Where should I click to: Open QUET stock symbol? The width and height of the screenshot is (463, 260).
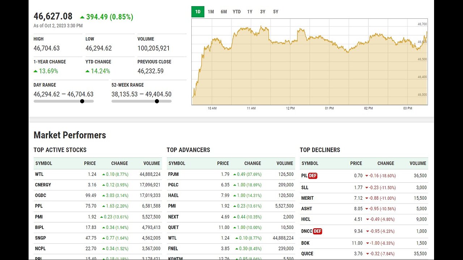click(174, 227)
